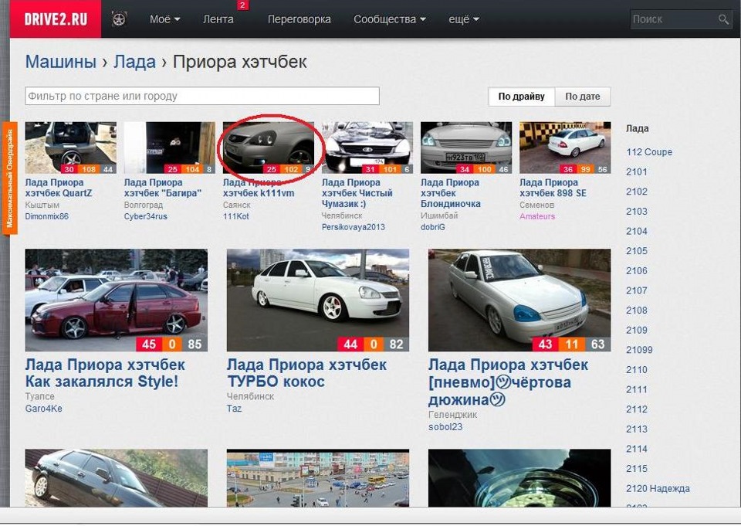This screenshot has width=741, height=526.
Task: Open the 898 SE car thumbnail
Action: click(565, 148)
